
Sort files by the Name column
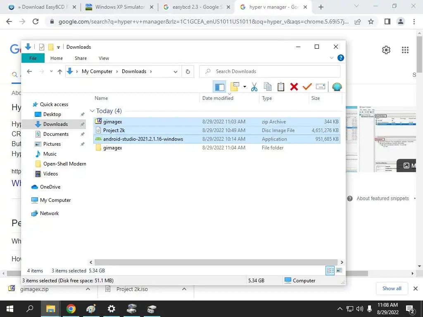coord(146,98)
